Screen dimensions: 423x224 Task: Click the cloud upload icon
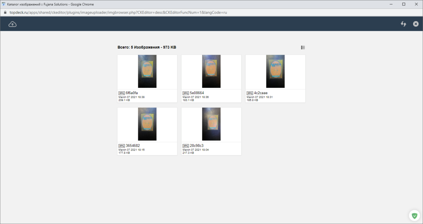13,24
